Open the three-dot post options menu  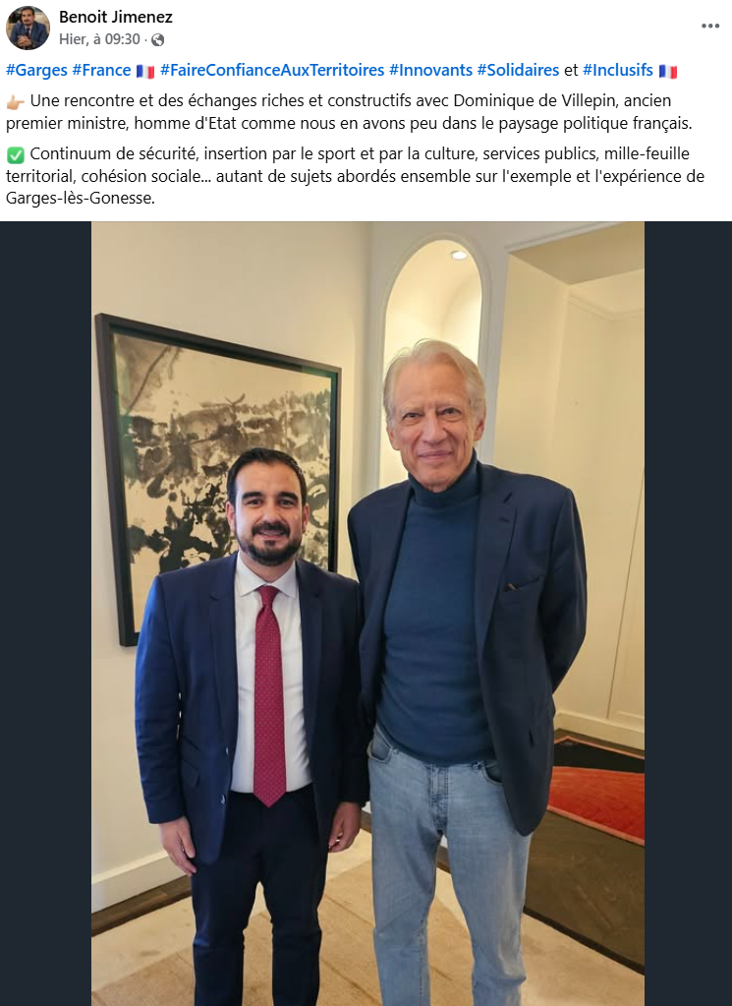coord(710,26)
